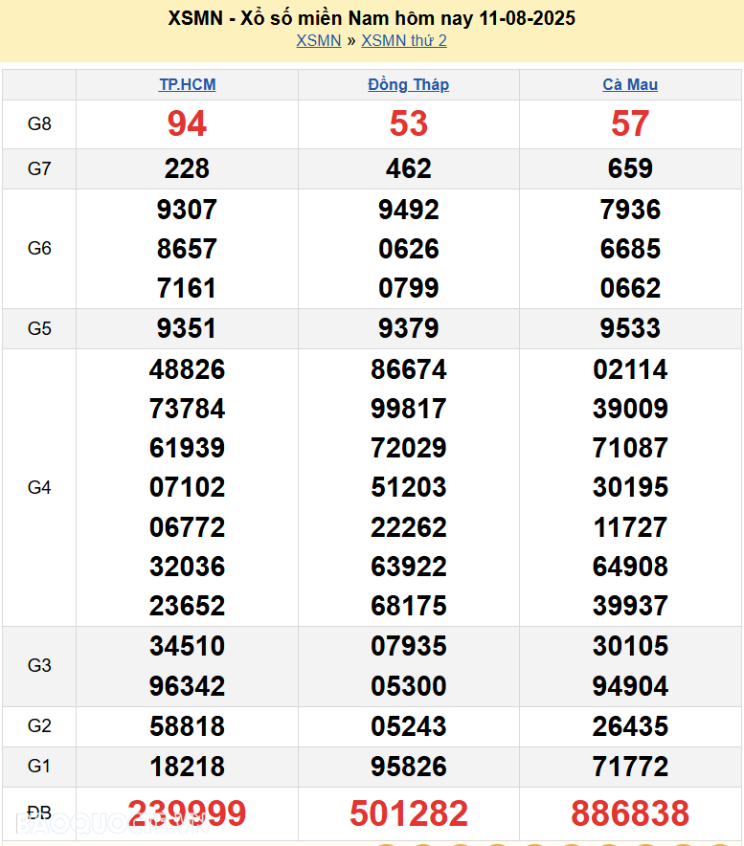Click Đồng Tháp G7 number 462

coord(409,169)
